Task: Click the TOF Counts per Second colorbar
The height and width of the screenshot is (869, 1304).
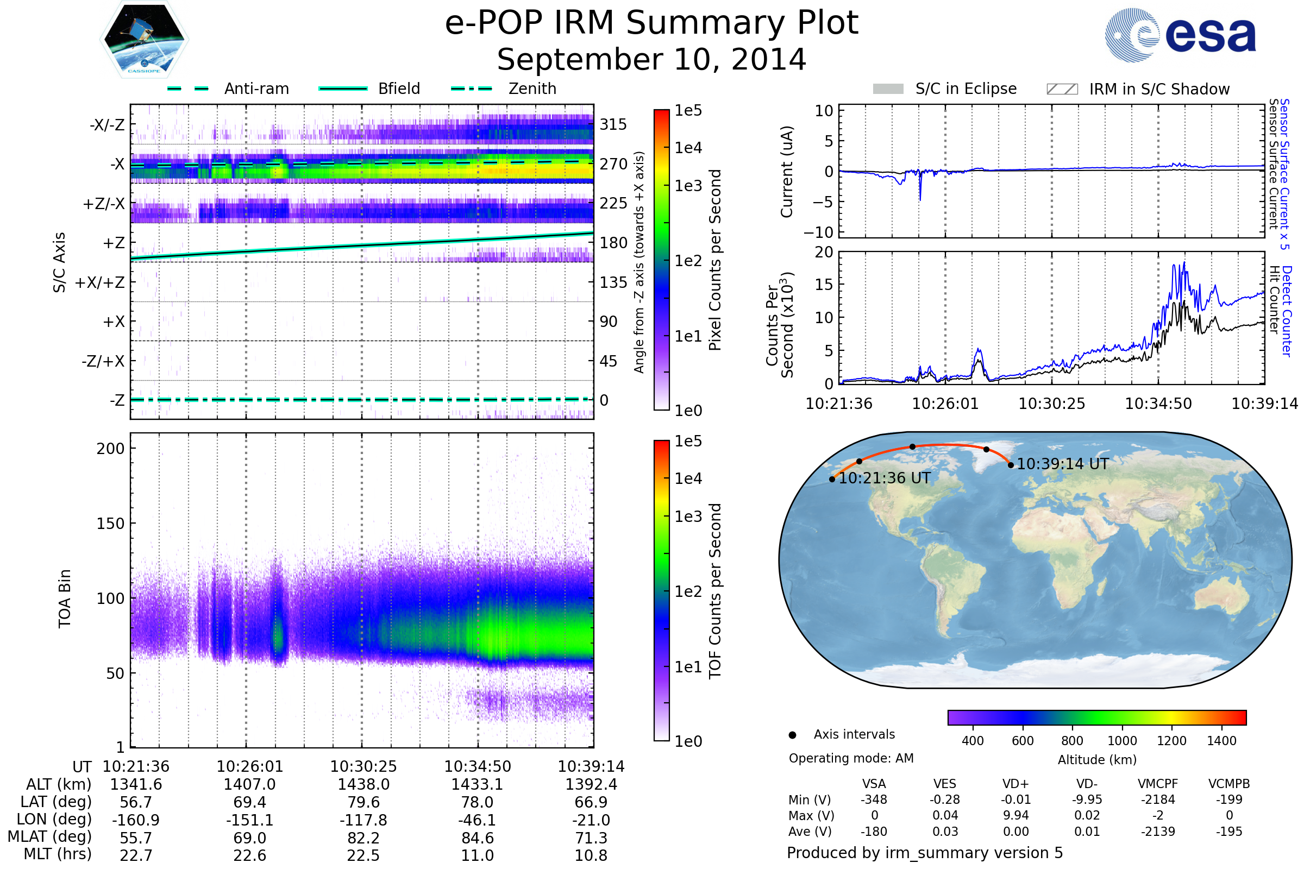Action: [661, 590]
